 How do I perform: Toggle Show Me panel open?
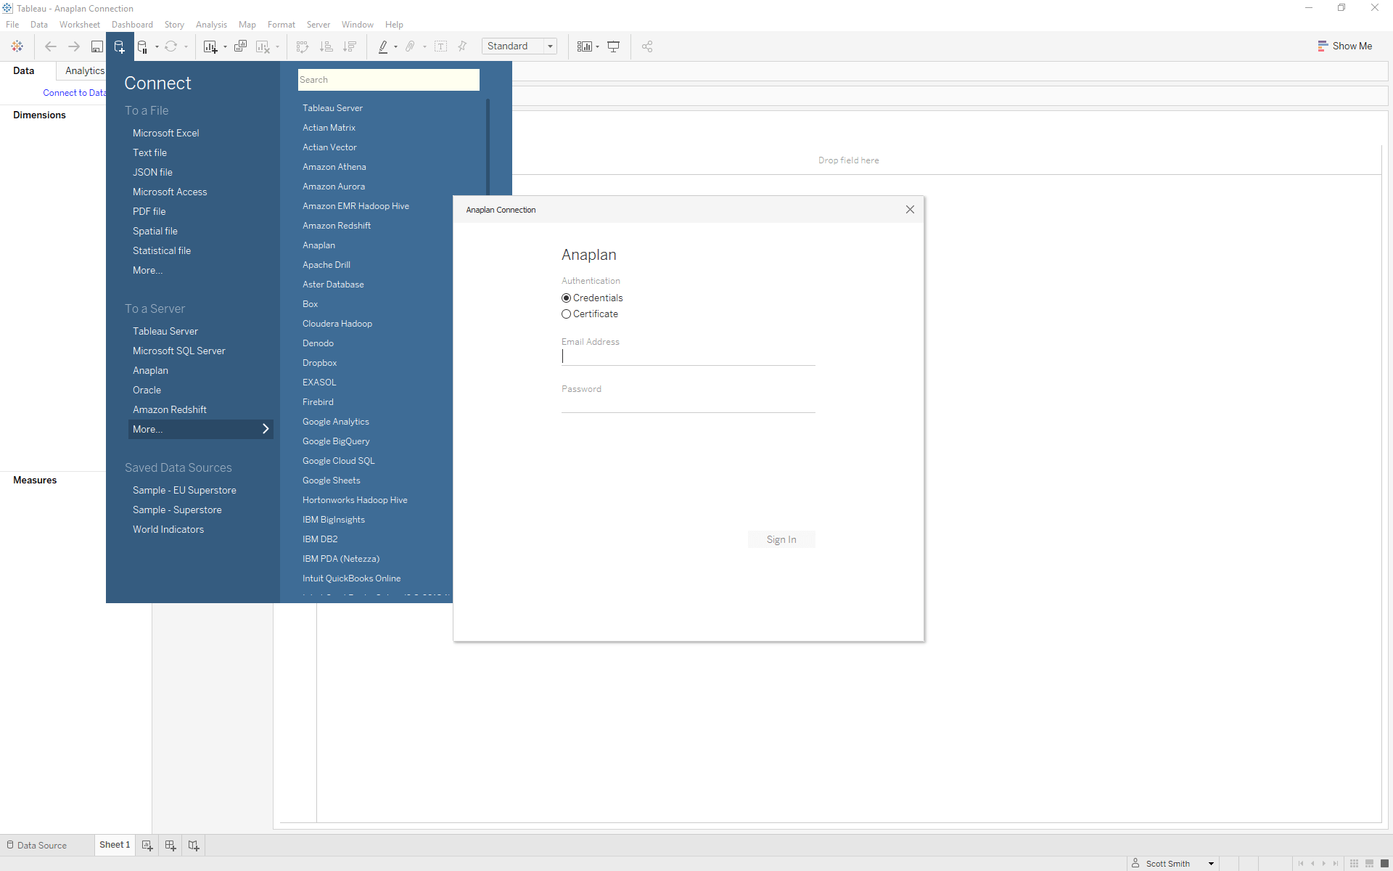1345,45
